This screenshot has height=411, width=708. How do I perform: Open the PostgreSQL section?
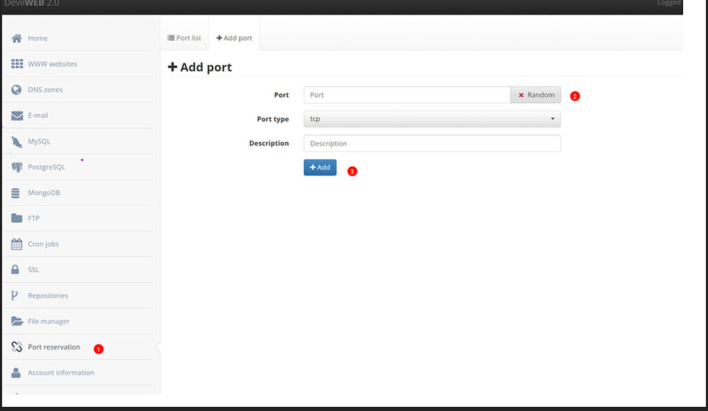click(x=46, y=167)
